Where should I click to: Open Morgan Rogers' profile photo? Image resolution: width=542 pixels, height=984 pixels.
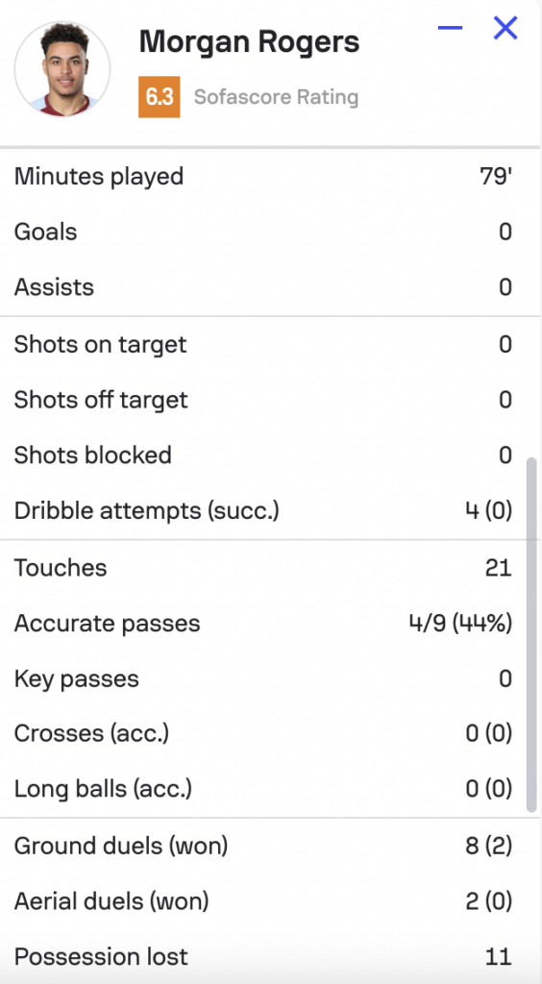[62, 69]
